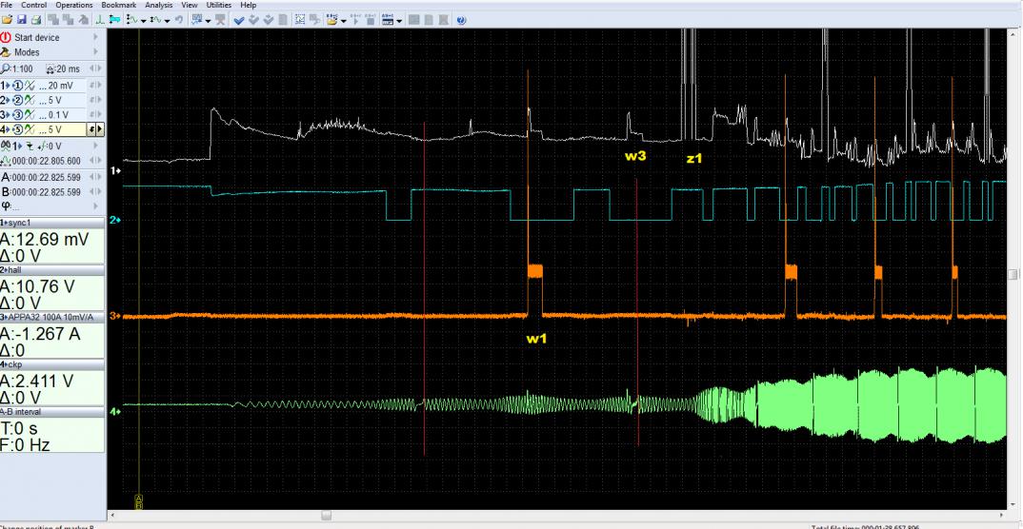The width and height of the screenshot is (1023, 529).
Task: Toggle channel 3 circled-number enable icon
Action: click(x=18, y=115)
